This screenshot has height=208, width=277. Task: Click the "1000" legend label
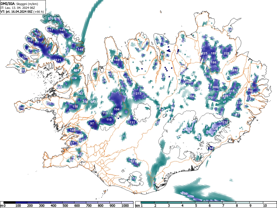coord(125,206)
